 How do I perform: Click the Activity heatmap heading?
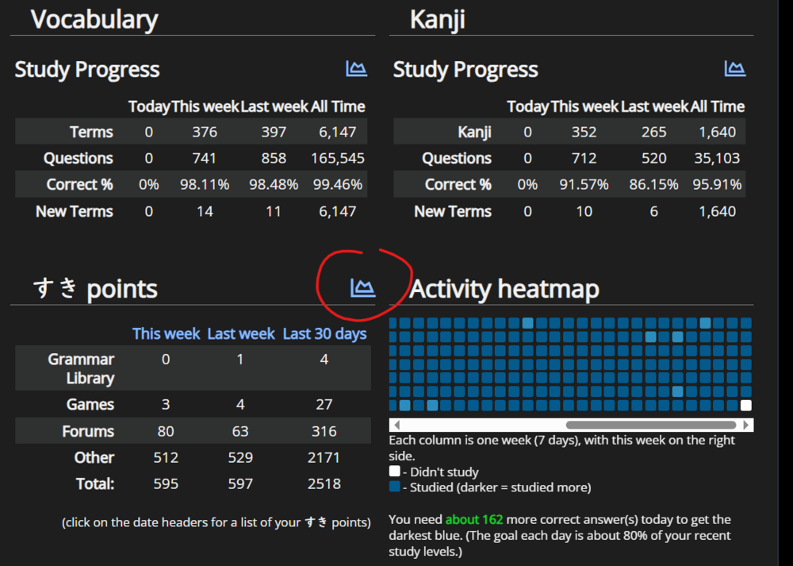click(504, 289)
